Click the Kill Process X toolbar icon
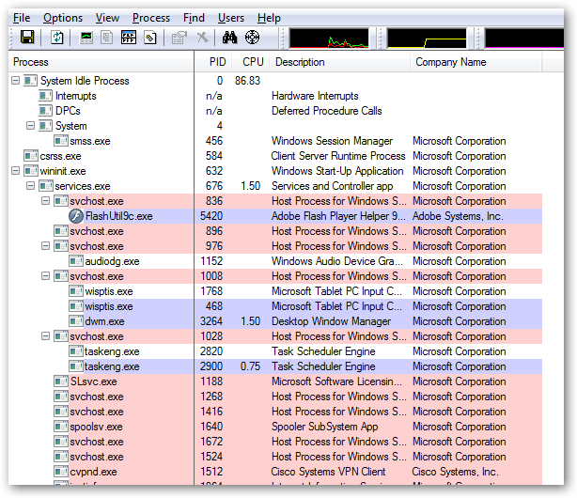The image size is (577, 498). pos(200,38)
